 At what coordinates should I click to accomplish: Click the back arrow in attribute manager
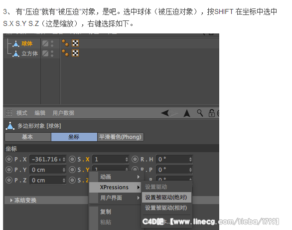(165, 113)
